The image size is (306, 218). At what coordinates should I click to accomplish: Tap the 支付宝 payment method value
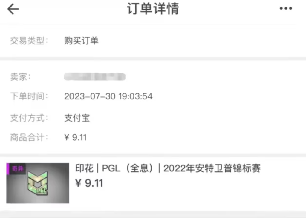tap(77, 118)
